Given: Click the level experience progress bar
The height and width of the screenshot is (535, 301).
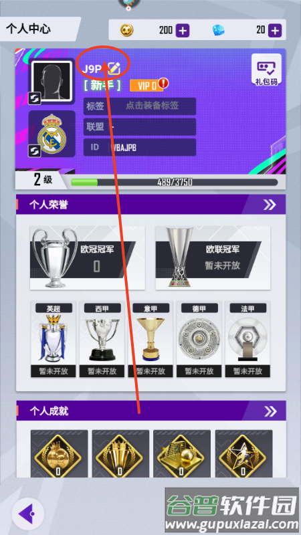Looking at the screenshot, I should [174, 182].
